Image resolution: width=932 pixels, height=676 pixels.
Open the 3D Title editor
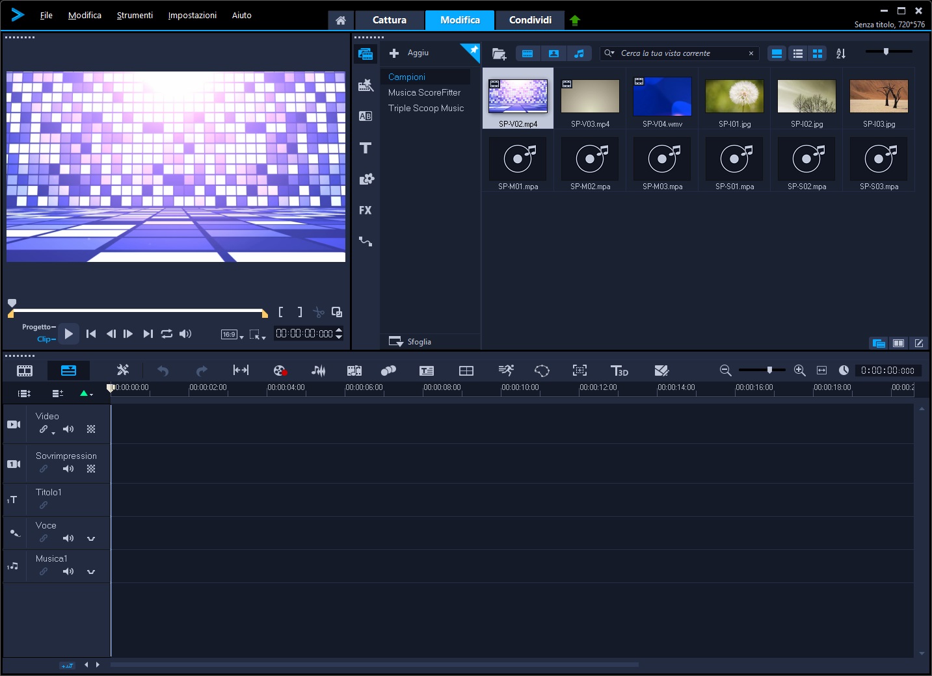click(x=619, y=370)
